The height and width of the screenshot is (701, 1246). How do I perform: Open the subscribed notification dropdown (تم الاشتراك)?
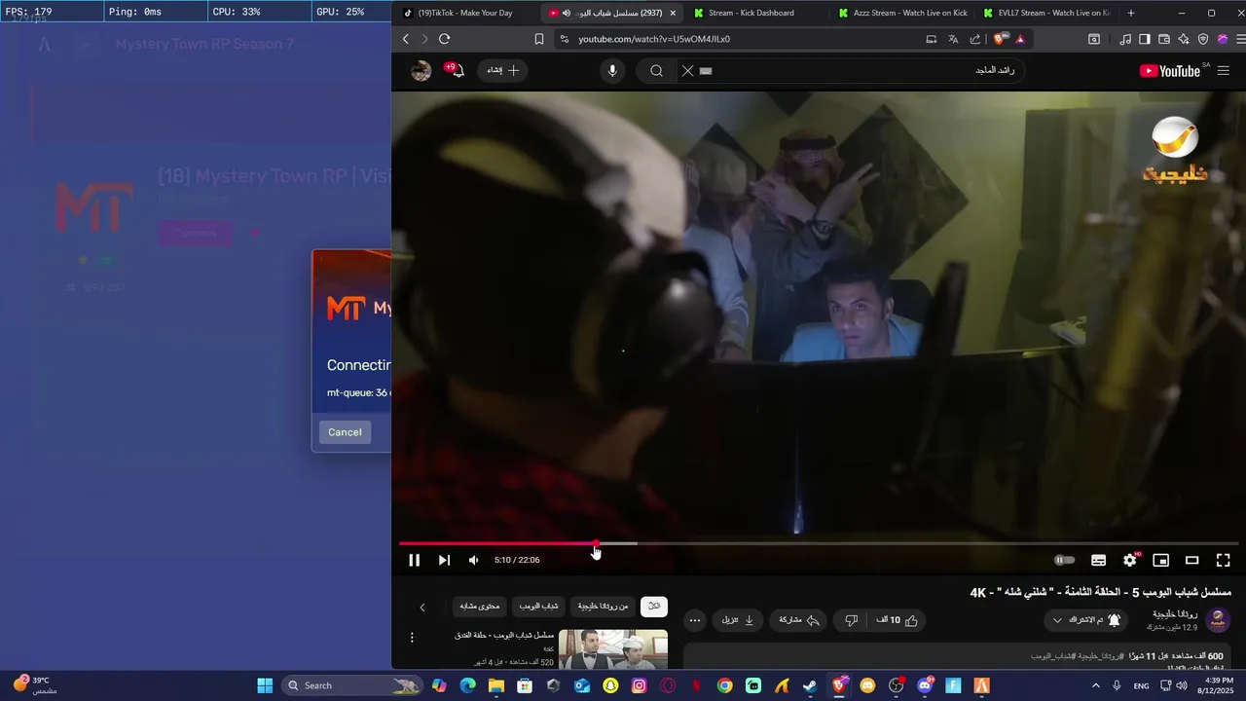coord(1086,620)
